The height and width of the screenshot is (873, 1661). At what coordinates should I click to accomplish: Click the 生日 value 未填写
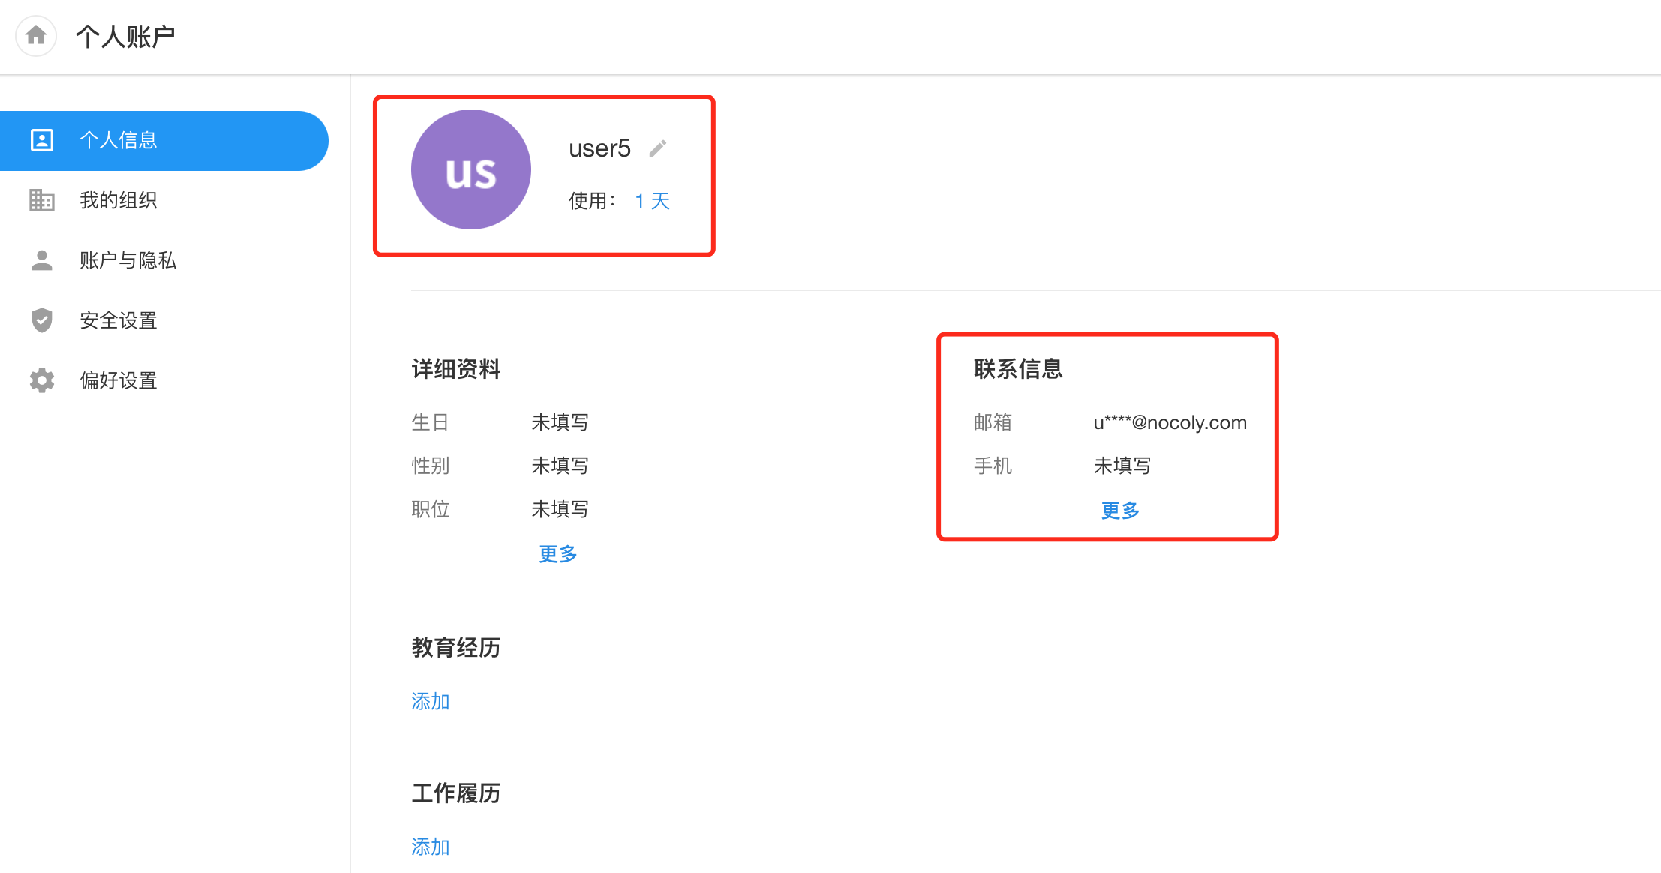[560, 422]
